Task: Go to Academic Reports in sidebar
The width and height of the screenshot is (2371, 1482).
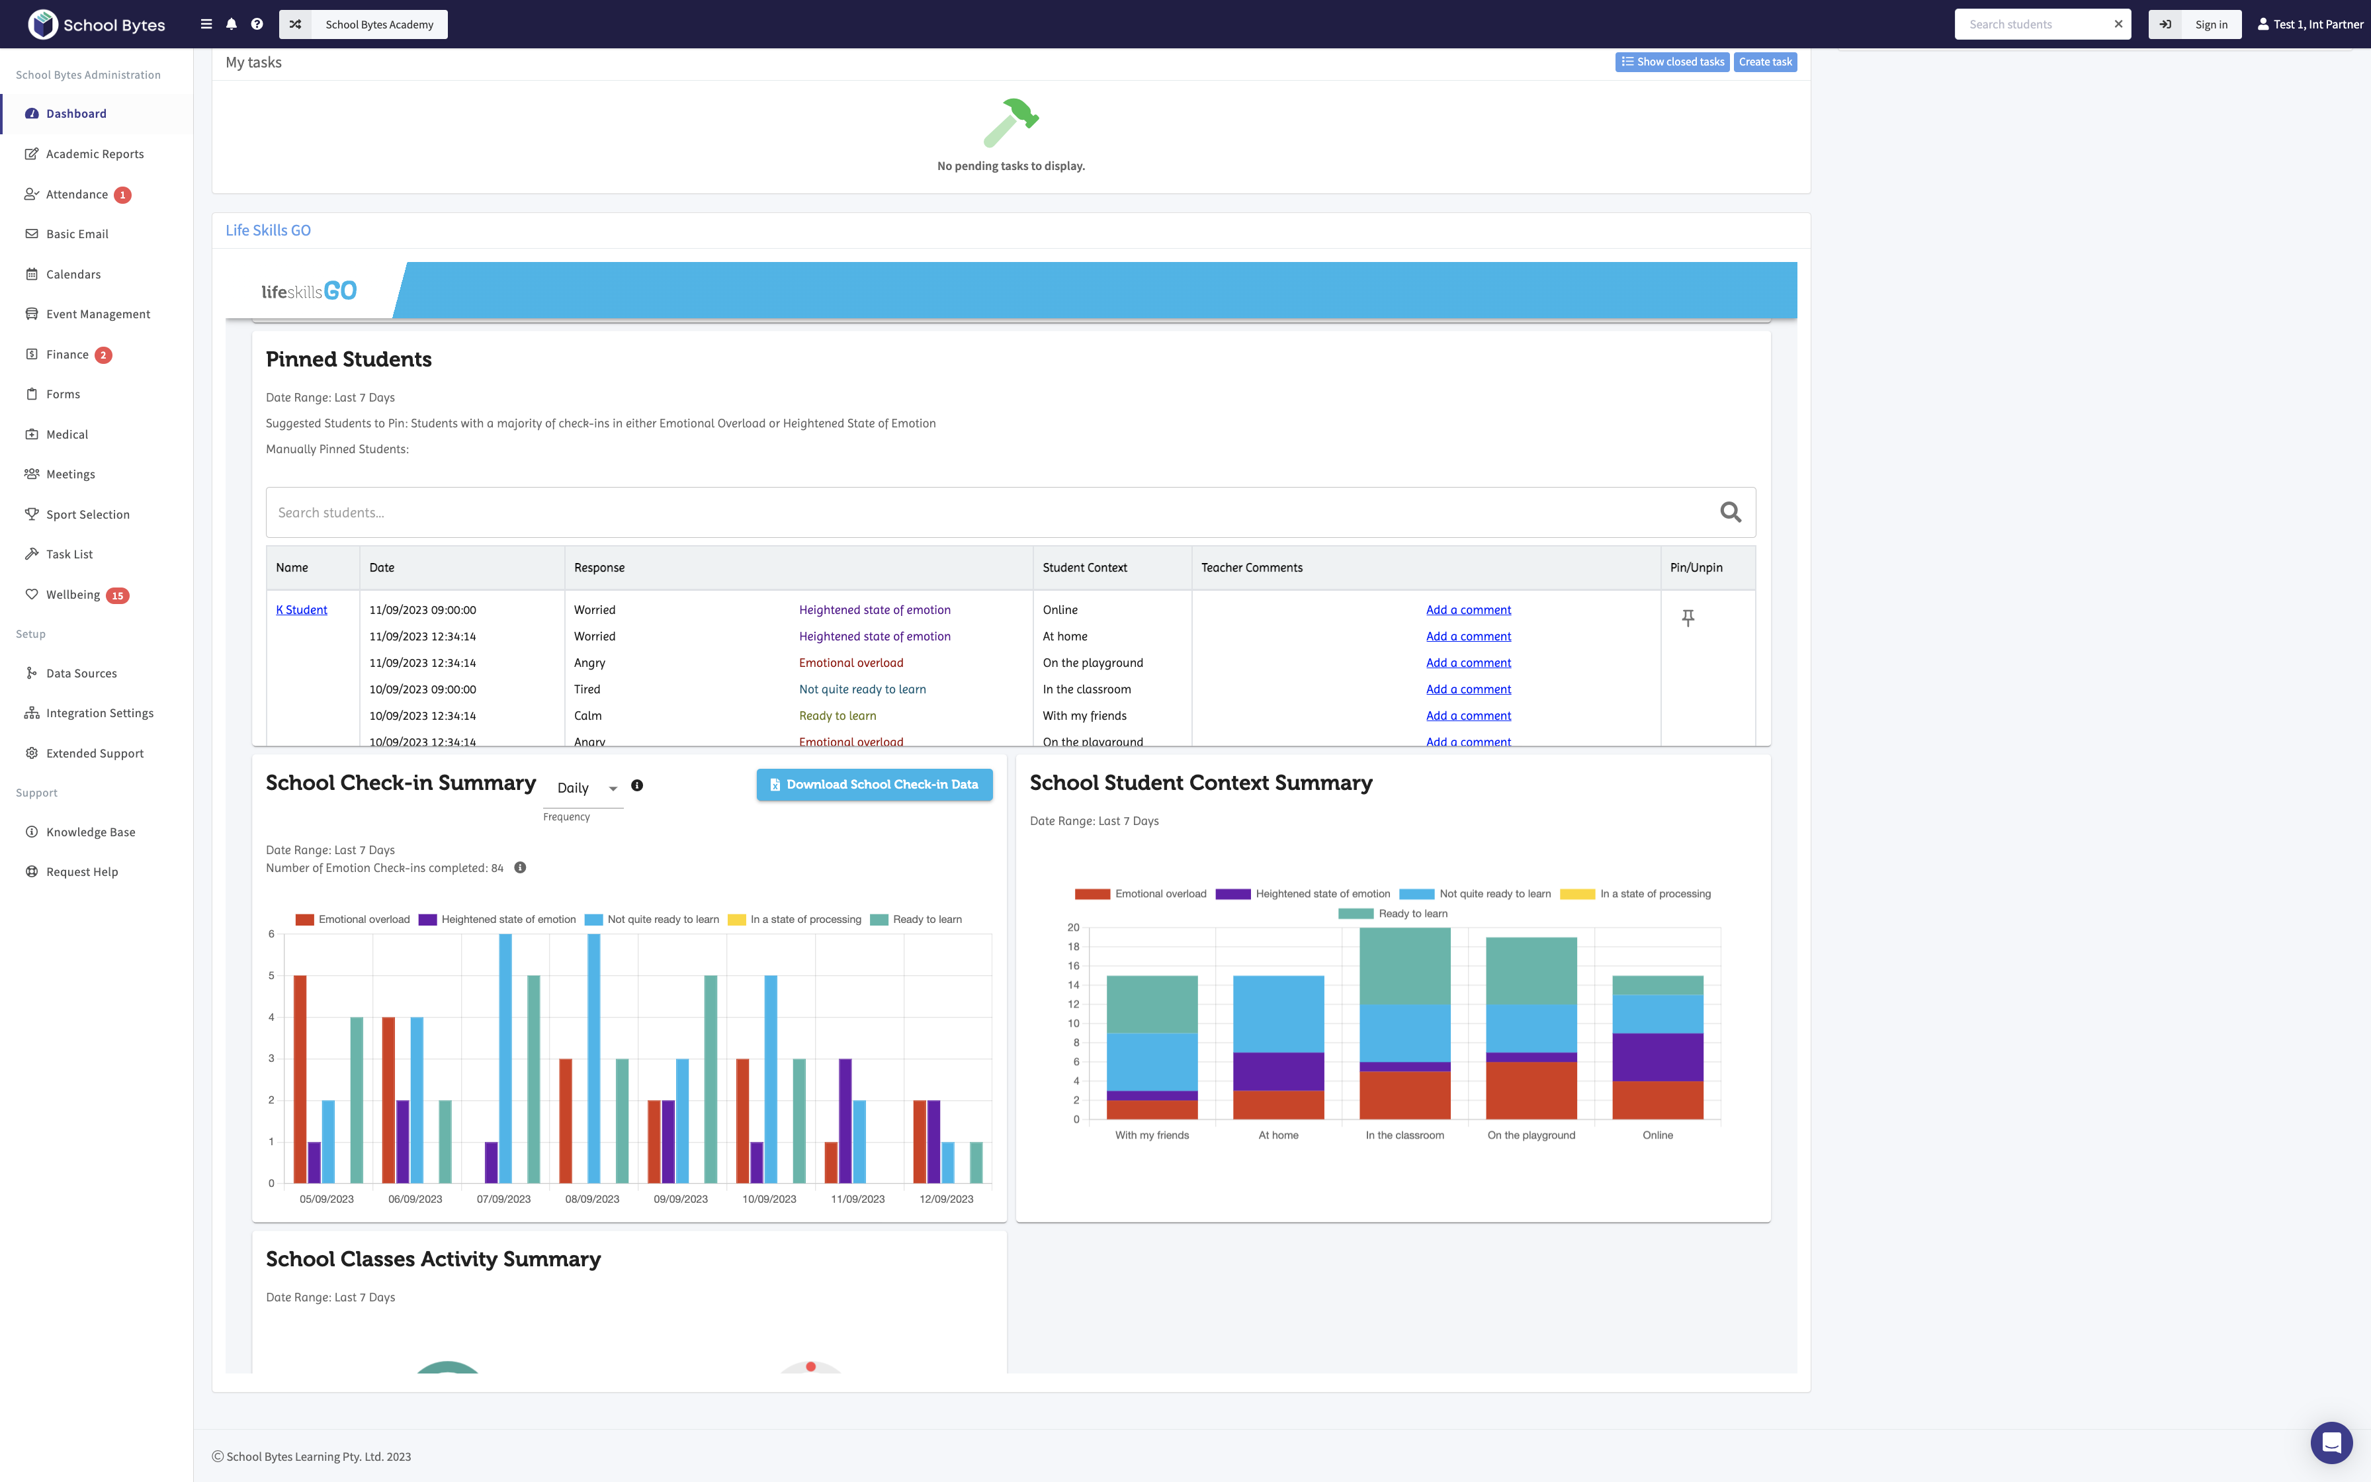Action: 94,154
